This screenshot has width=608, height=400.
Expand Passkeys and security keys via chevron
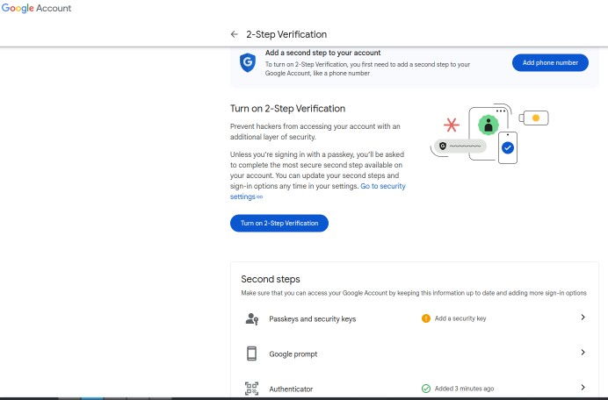583,318
